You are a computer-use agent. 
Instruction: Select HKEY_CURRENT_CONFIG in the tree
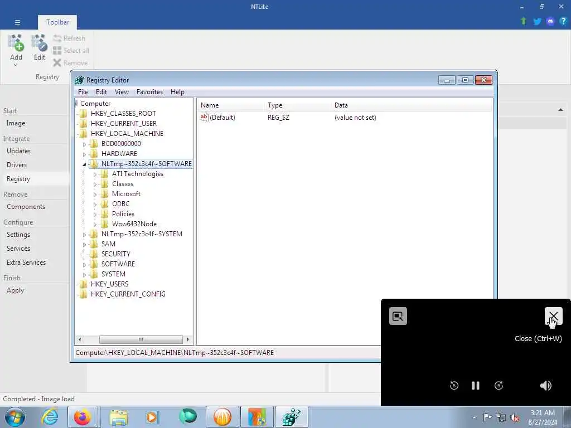[128, 294]
